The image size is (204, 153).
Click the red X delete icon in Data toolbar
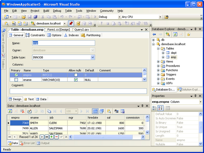pyautogui.click(x=22, y=111)
